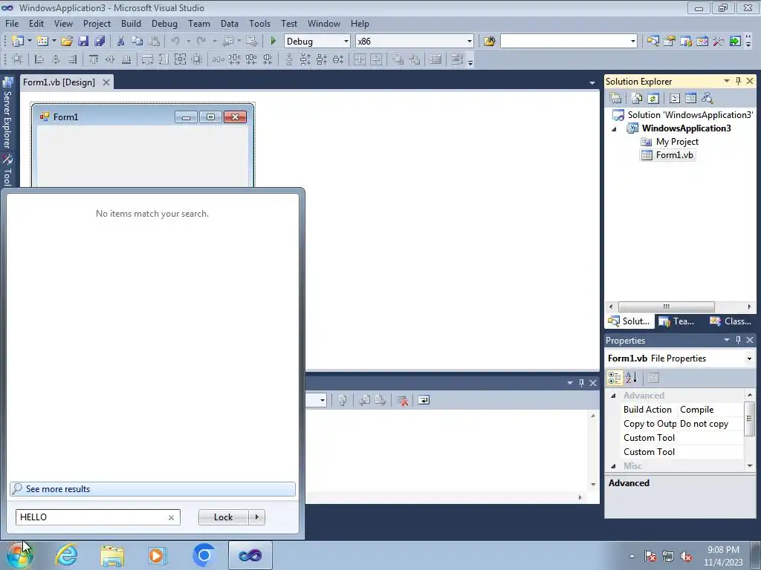
Task: Click the New Project toolbar icon
Action: tap(18, 42)
